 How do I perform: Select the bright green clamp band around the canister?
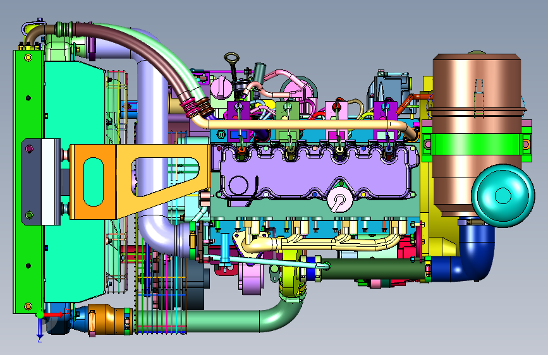(x=476, y=144)
